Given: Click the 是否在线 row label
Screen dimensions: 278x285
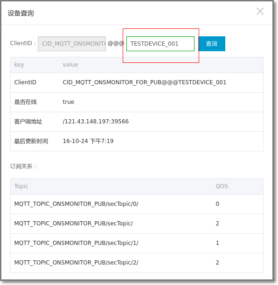Looking at the screenshot, I should click(x=26, y=102).
